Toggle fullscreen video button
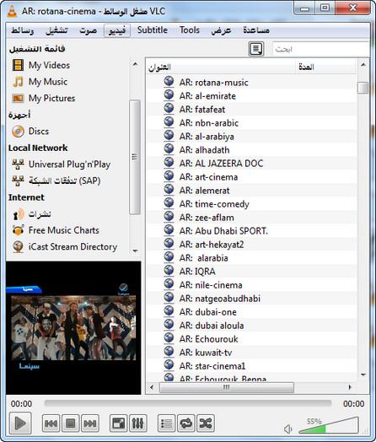 (118, 423)
